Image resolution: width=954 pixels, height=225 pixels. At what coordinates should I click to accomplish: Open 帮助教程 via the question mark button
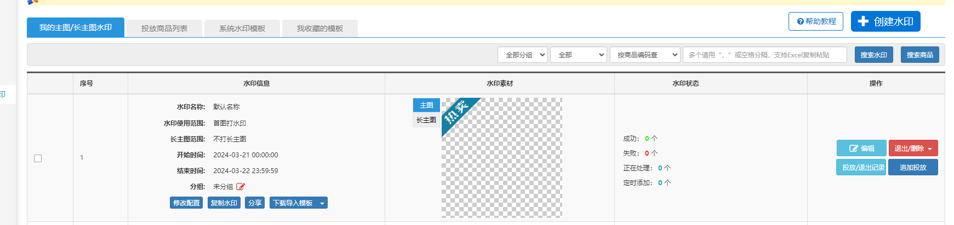pos(815,21)
